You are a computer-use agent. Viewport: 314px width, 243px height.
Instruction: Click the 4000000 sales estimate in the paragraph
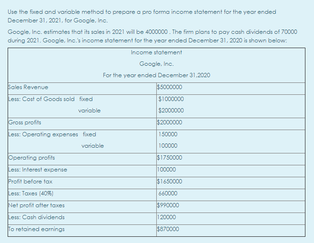156,32
